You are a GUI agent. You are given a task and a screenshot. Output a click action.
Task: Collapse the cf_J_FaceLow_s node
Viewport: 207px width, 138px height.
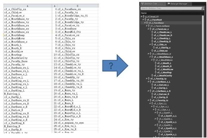pyautogui.click(x=148, y=29)
